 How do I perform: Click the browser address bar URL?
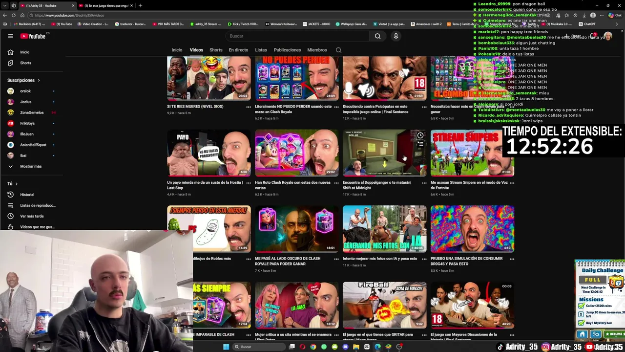pos(69,15)
